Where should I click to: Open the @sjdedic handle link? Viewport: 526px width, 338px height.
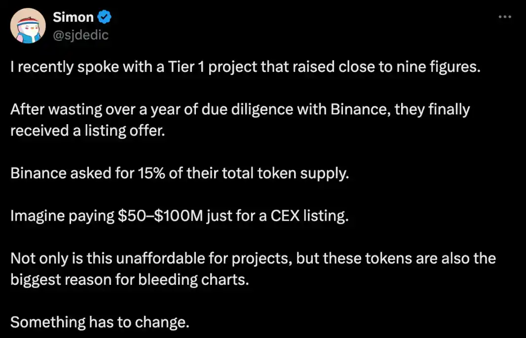pyautogui.click(x=80, y=34)
